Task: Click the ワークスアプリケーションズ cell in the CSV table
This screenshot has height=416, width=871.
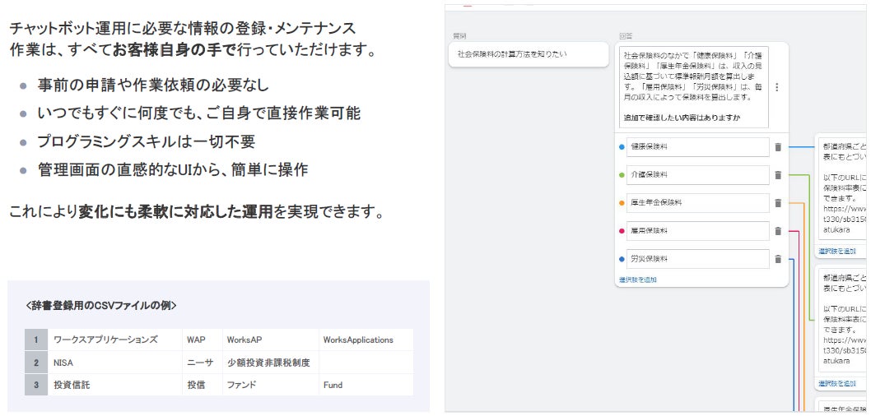Action: coord(115,340)
